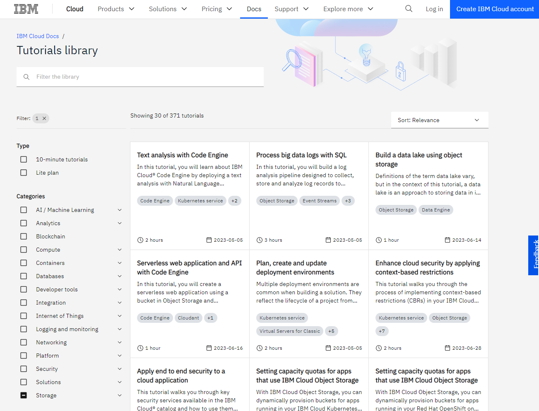Viewport: 539px width, 411px height.
Task: Click the +7 more tags badge
Action: (x=382, y=331)
